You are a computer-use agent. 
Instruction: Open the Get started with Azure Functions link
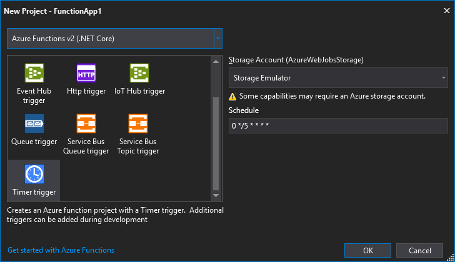click(61, 250)
